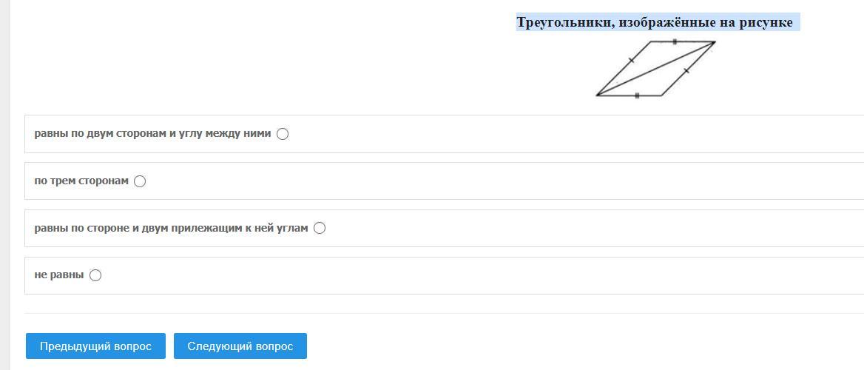Image resolution: width=864 pixels, height=370 pixels.
Task: Select the radio button for 'равны по двум сторонам и углу между ними'
Action: click(x=282, y=134)
